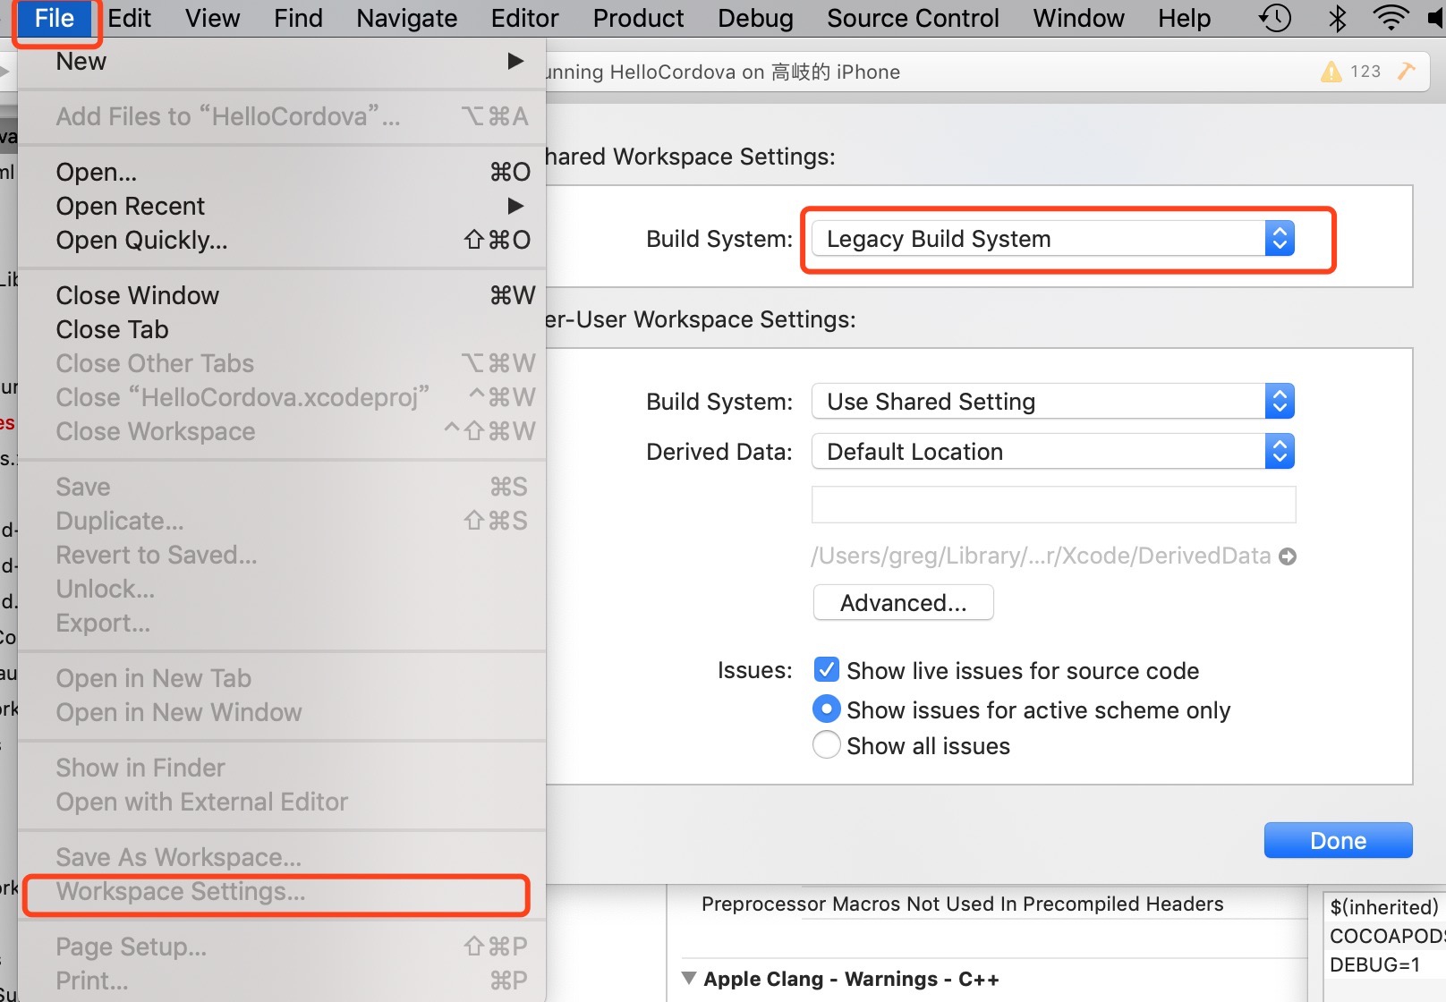Click the Advanced… button
1446x1002 pixels.
903,603
